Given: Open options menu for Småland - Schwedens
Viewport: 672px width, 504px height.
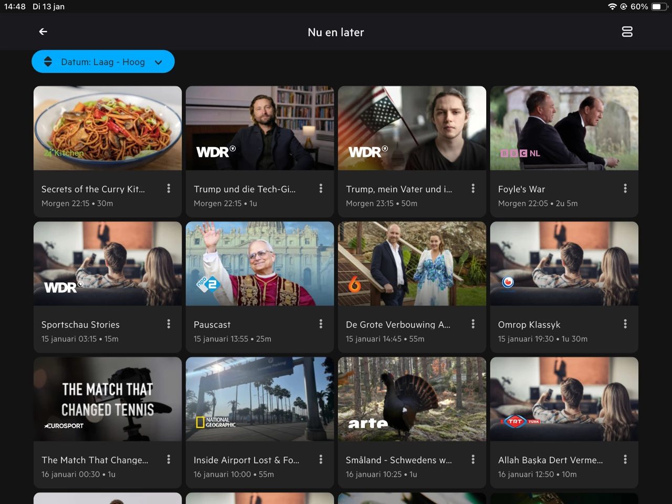Looking at the screenshot, I should pyautogui.click(x=473, y=459).
